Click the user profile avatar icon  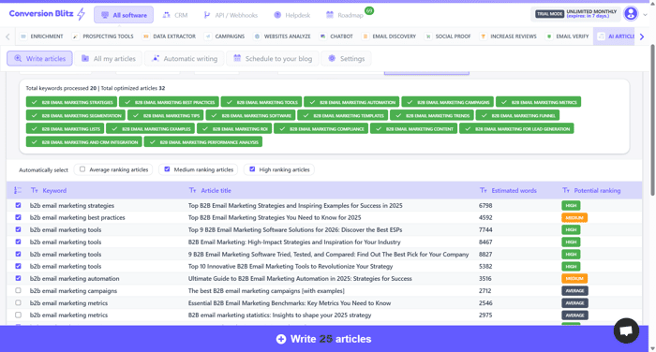tap(631, 14)
